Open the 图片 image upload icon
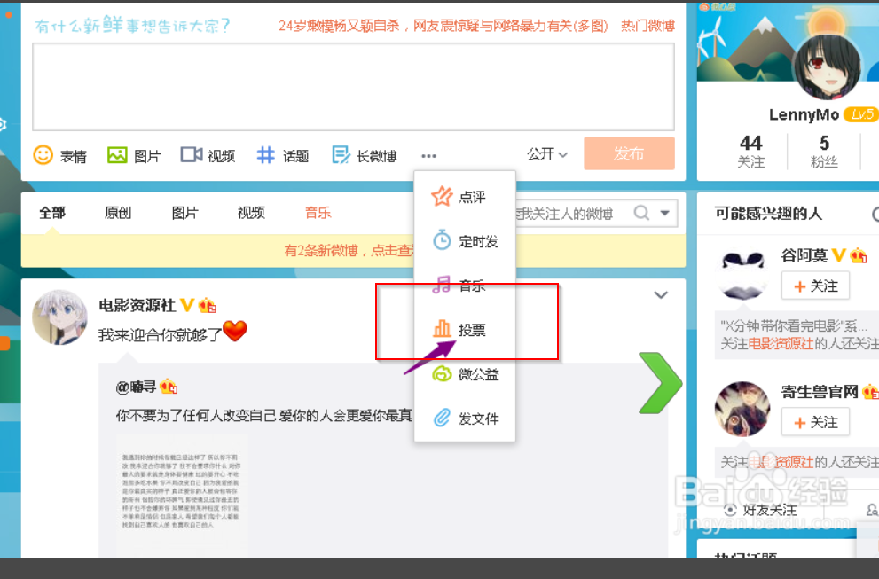The image size is (879, 579). pos(133,154)
